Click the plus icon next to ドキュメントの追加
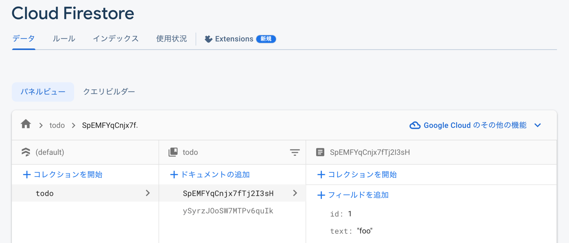The image size is (569, 243). pos(174,174)
